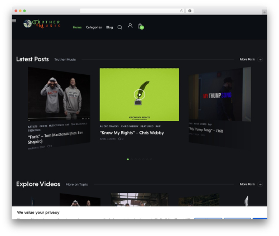Open the user account icon

[x=130, y=26]
